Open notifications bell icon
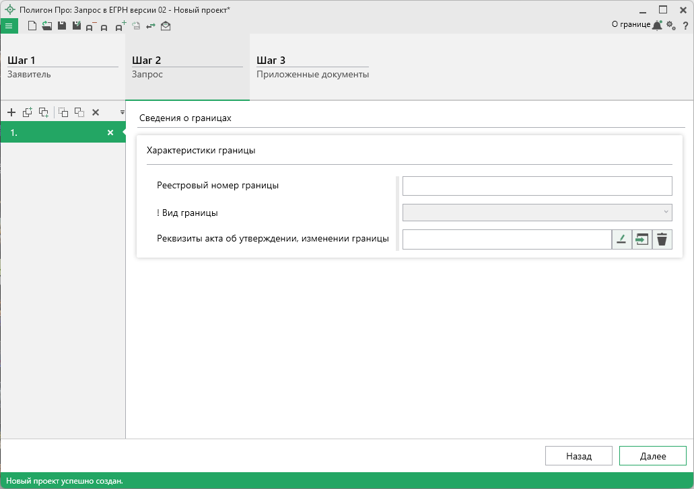The image size is (694, 489). coord(657,25)
